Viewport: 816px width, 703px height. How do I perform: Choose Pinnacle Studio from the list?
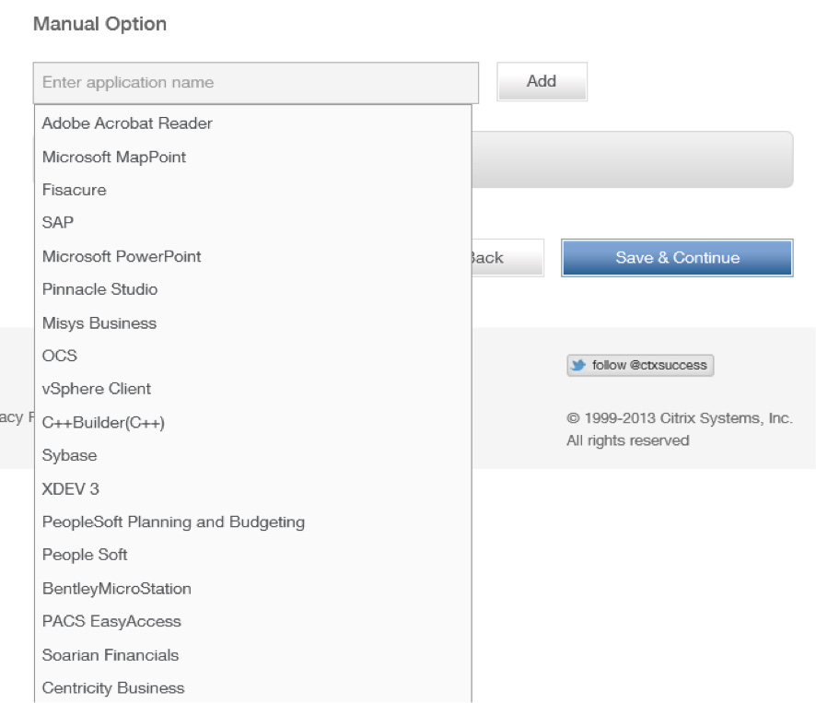click(x=253, y=289)
